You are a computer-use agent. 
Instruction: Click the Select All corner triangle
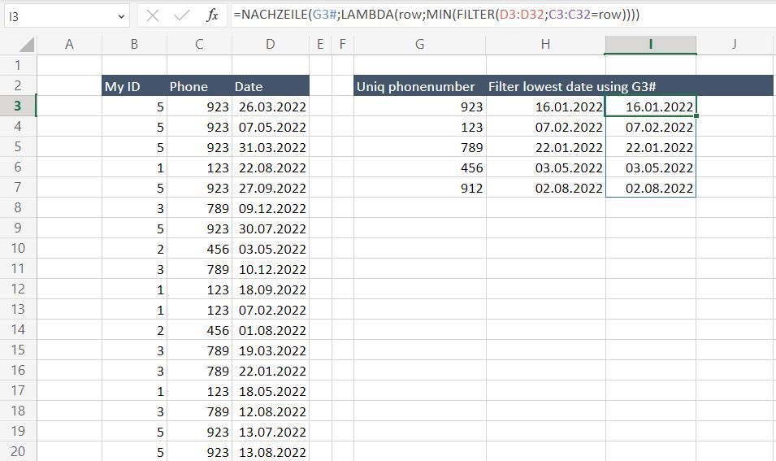point(27,45)
